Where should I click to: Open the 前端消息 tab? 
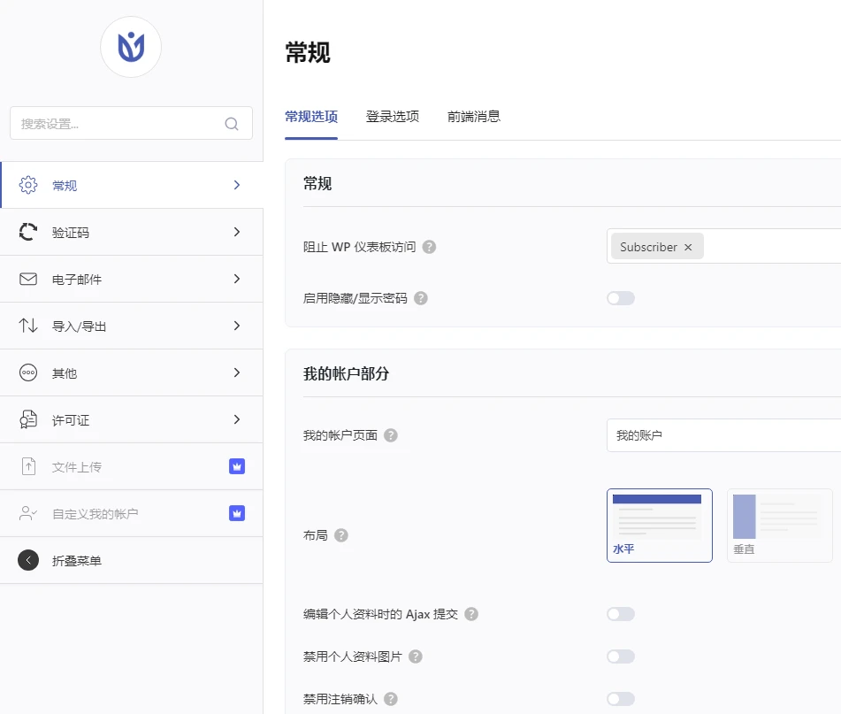click(474, 115)
